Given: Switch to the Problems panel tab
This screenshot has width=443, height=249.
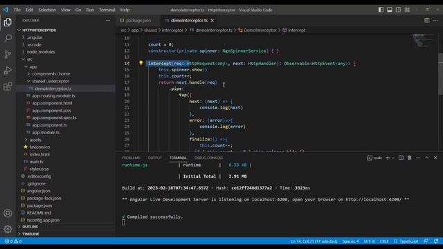Looking at the screenshot, I should 131,158.
